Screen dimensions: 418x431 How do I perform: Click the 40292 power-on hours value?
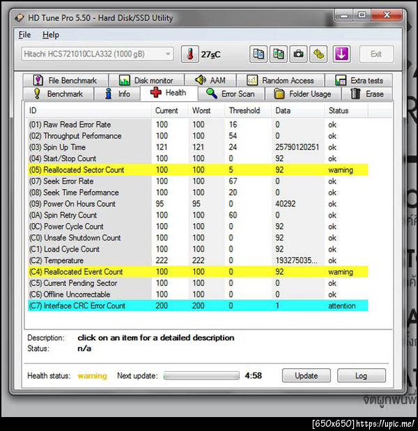pos(286,204)
